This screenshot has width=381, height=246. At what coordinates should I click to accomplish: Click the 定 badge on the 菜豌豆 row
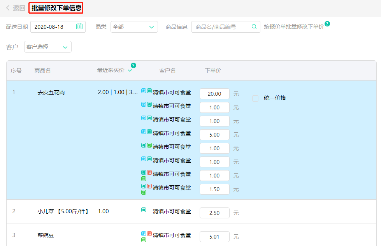tap(143, 233)
